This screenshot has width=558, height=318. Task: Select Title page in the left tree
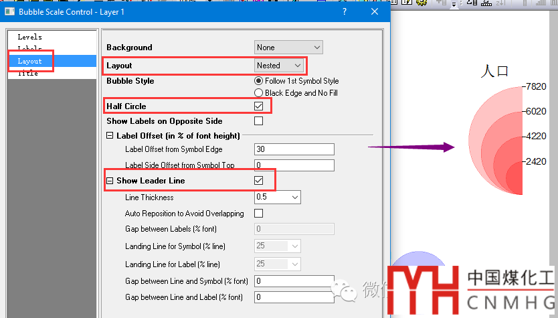pyautogui.click(x=28, y=74)
